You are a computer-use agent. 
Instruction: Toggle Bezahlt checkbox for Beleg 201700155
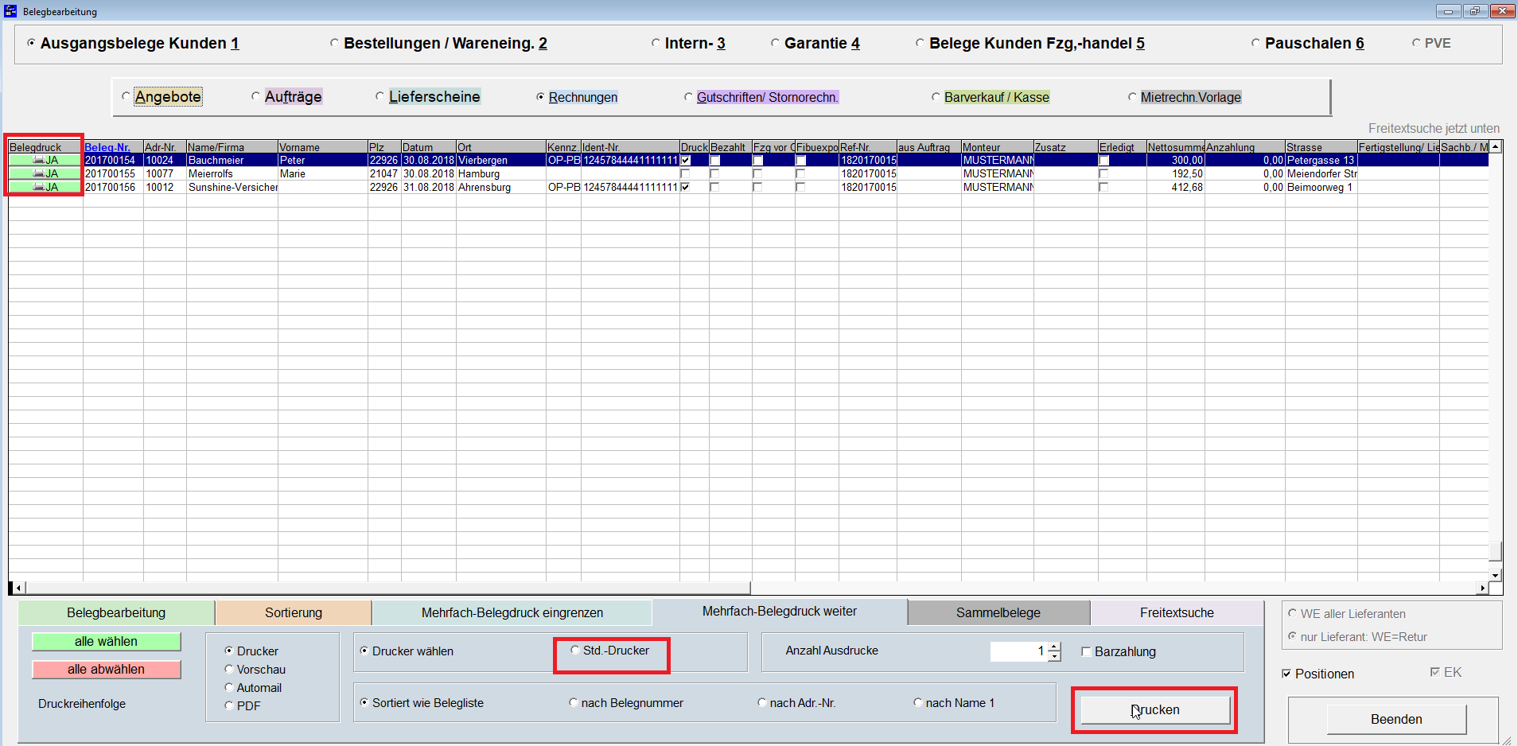[714, 174]
